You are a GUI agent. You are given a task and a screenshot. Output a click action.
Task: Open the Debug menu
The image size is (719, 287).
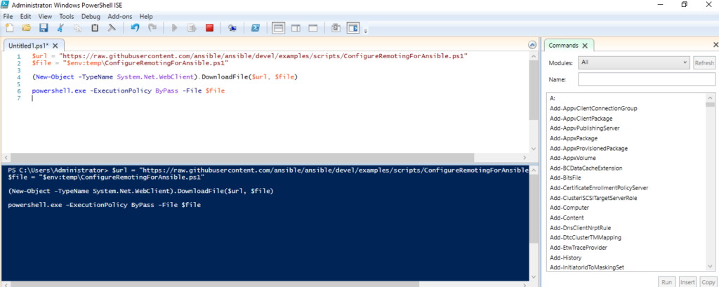pos(91,17)
